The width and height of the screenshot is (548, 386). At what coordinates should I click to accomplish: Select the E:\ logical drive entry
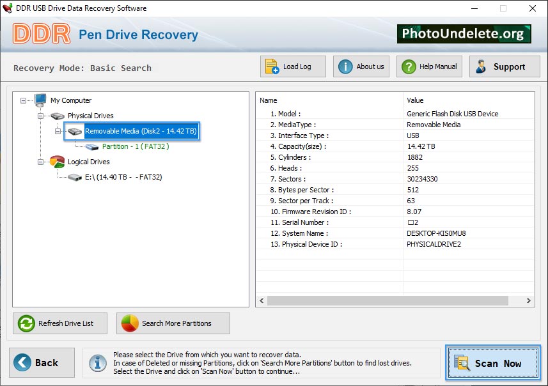[x=123, y=177]
